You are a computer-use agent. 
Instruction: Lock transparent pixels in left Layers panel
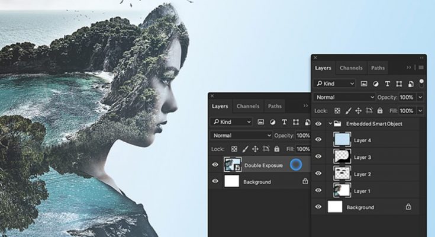coord(234,149)
